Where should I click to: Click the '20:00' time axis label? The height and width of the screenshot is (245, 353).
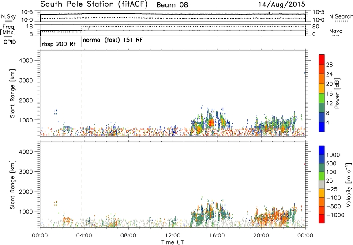261,236
